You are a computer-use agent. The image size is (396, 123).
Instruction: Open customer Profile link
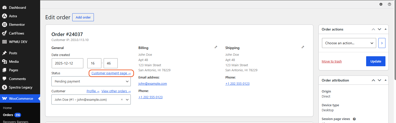tap(93, 91)
